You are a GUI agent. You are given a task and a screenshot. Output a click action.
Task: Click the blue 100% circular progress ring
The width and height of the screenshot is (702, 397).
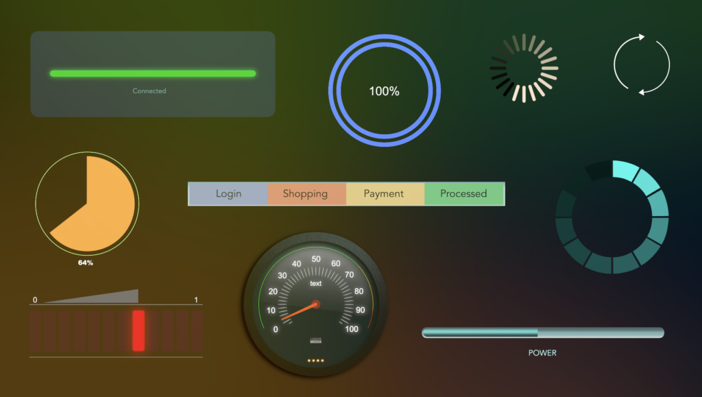pyautogui.click(x=385, y=91)
